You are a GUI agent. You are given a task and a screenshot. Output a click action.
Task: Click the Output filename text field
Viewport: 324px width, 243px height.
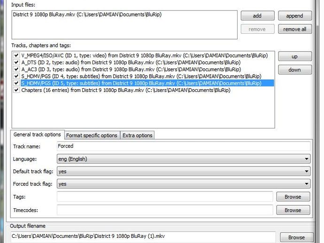point(143,236)
